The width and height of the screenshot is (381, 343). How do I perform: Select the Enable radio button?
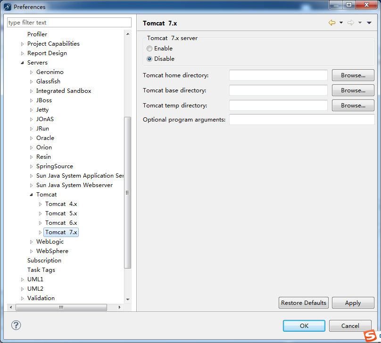tap(149, 49)
